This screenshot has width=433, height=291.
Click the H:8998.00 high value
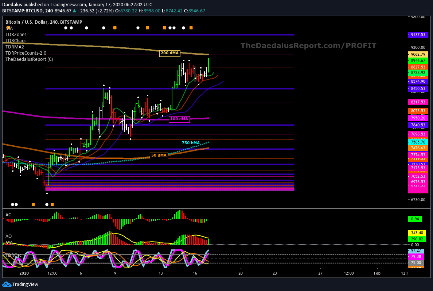[x=149, y=11]
